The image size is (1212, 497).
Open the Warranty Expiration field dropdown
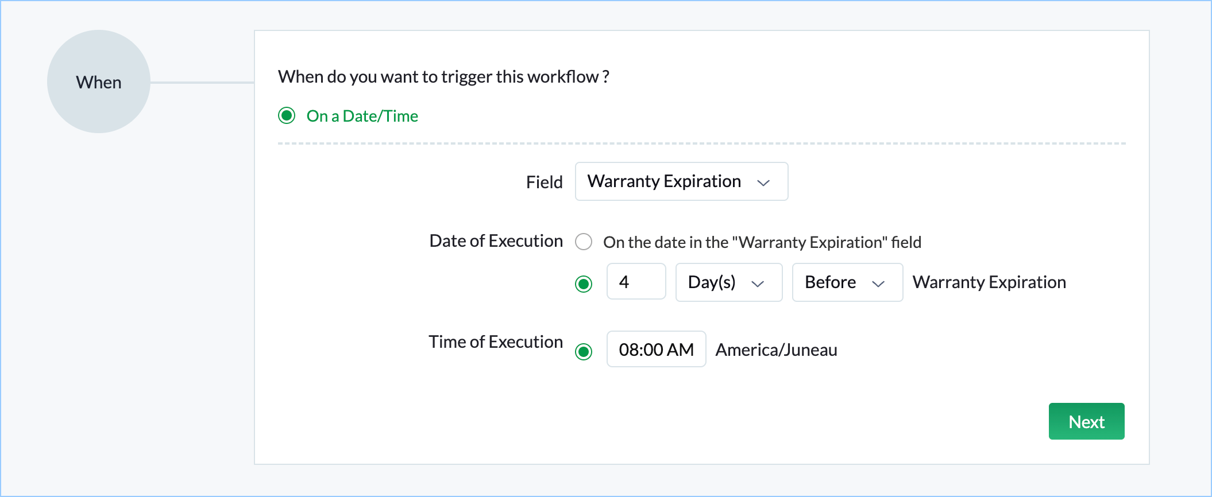[x=681, y=182]
